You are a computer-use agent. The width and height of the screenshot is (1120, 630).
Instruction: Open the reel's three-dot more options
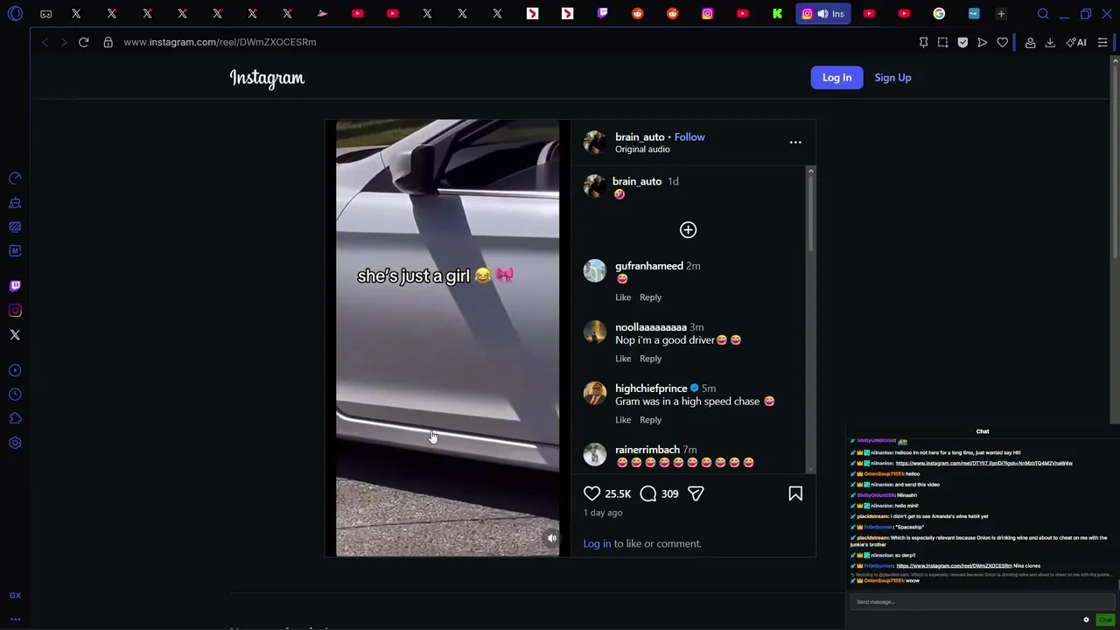(795, 142)
